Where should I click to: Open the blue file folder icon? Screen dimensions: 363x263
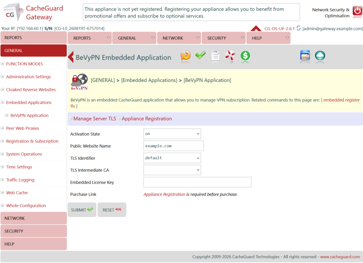click(305, 56)
